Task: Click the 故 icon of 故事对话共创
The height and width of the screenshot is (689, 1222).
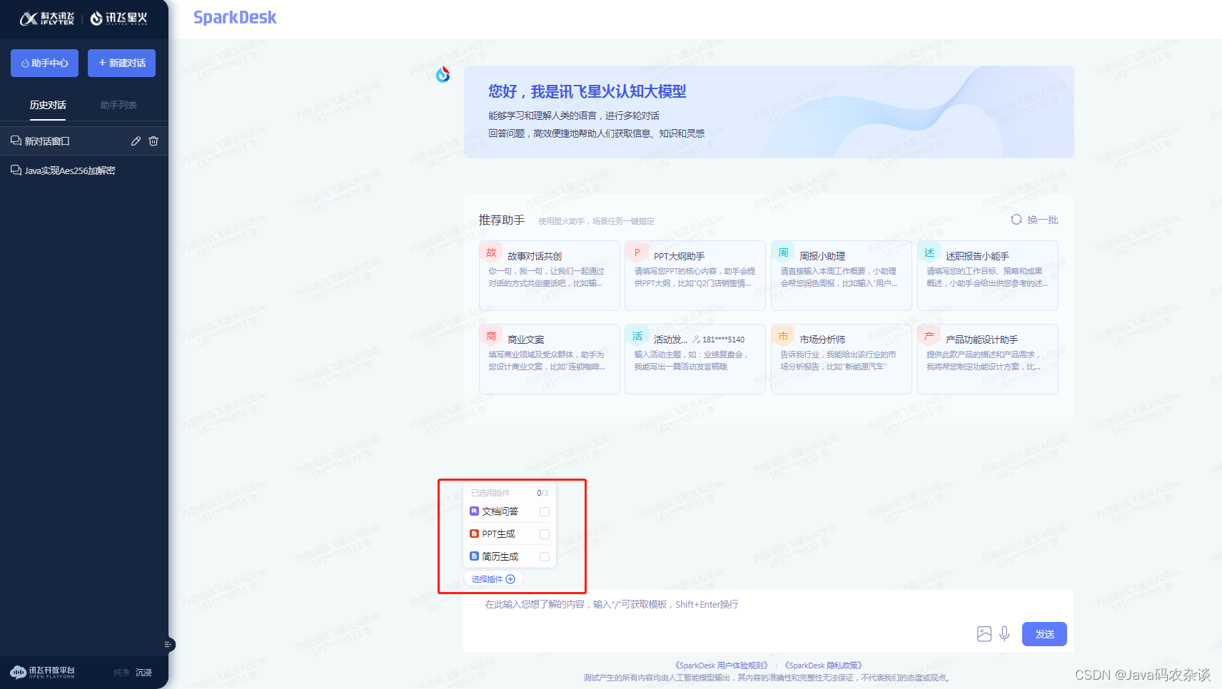Action: [x=491, y=252]
